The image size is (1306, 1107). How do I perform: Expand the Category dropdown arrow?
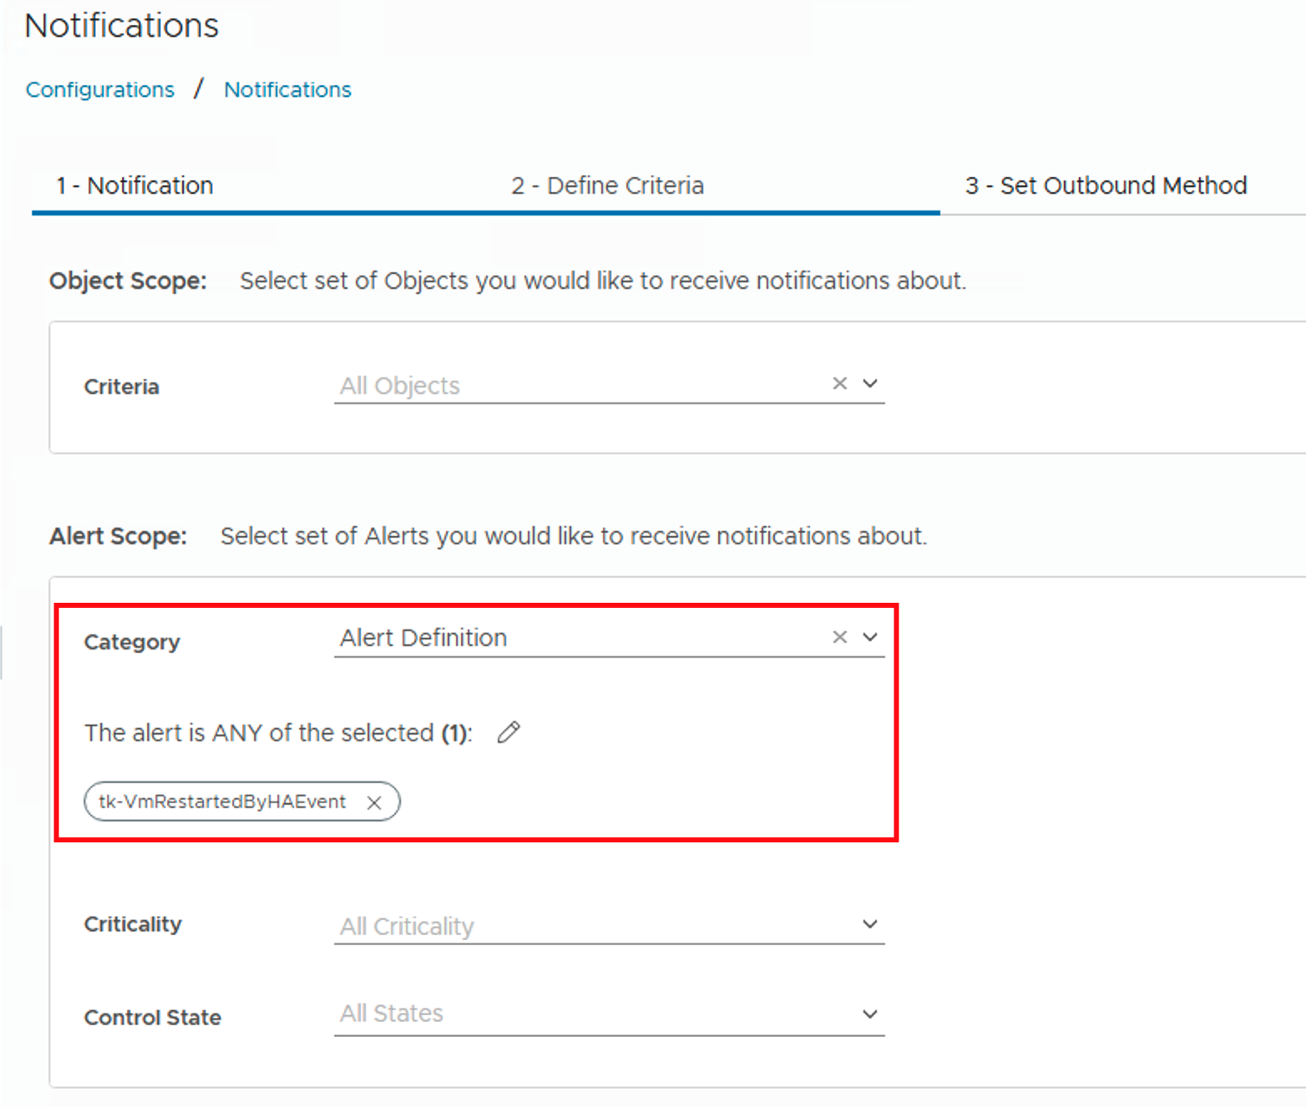(x=870, y=637)
